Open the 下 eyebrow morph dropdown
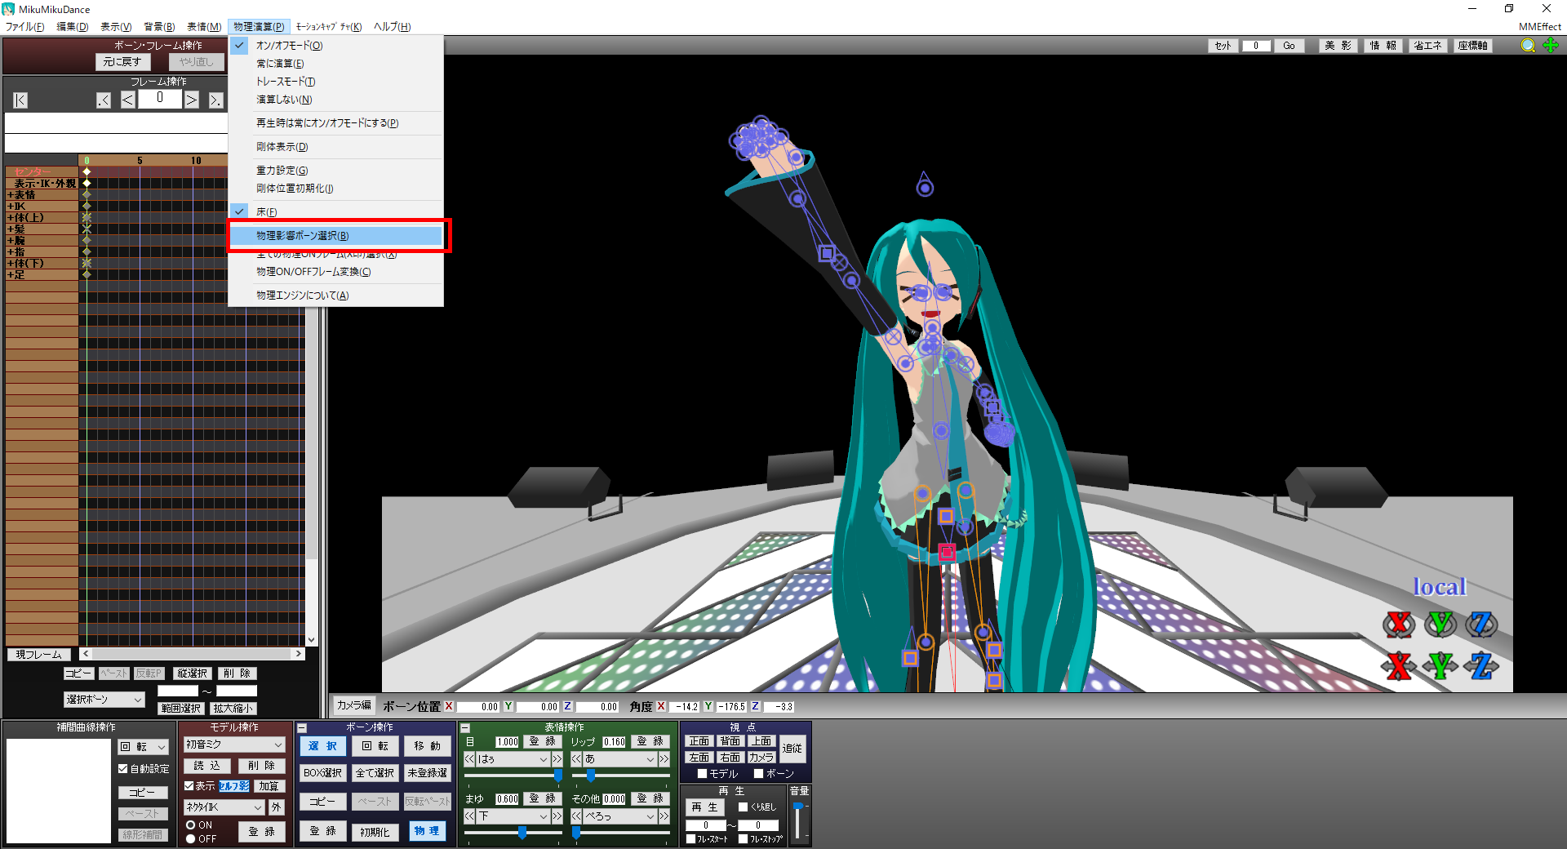The image size is (1567, 849). coord(513,816)
